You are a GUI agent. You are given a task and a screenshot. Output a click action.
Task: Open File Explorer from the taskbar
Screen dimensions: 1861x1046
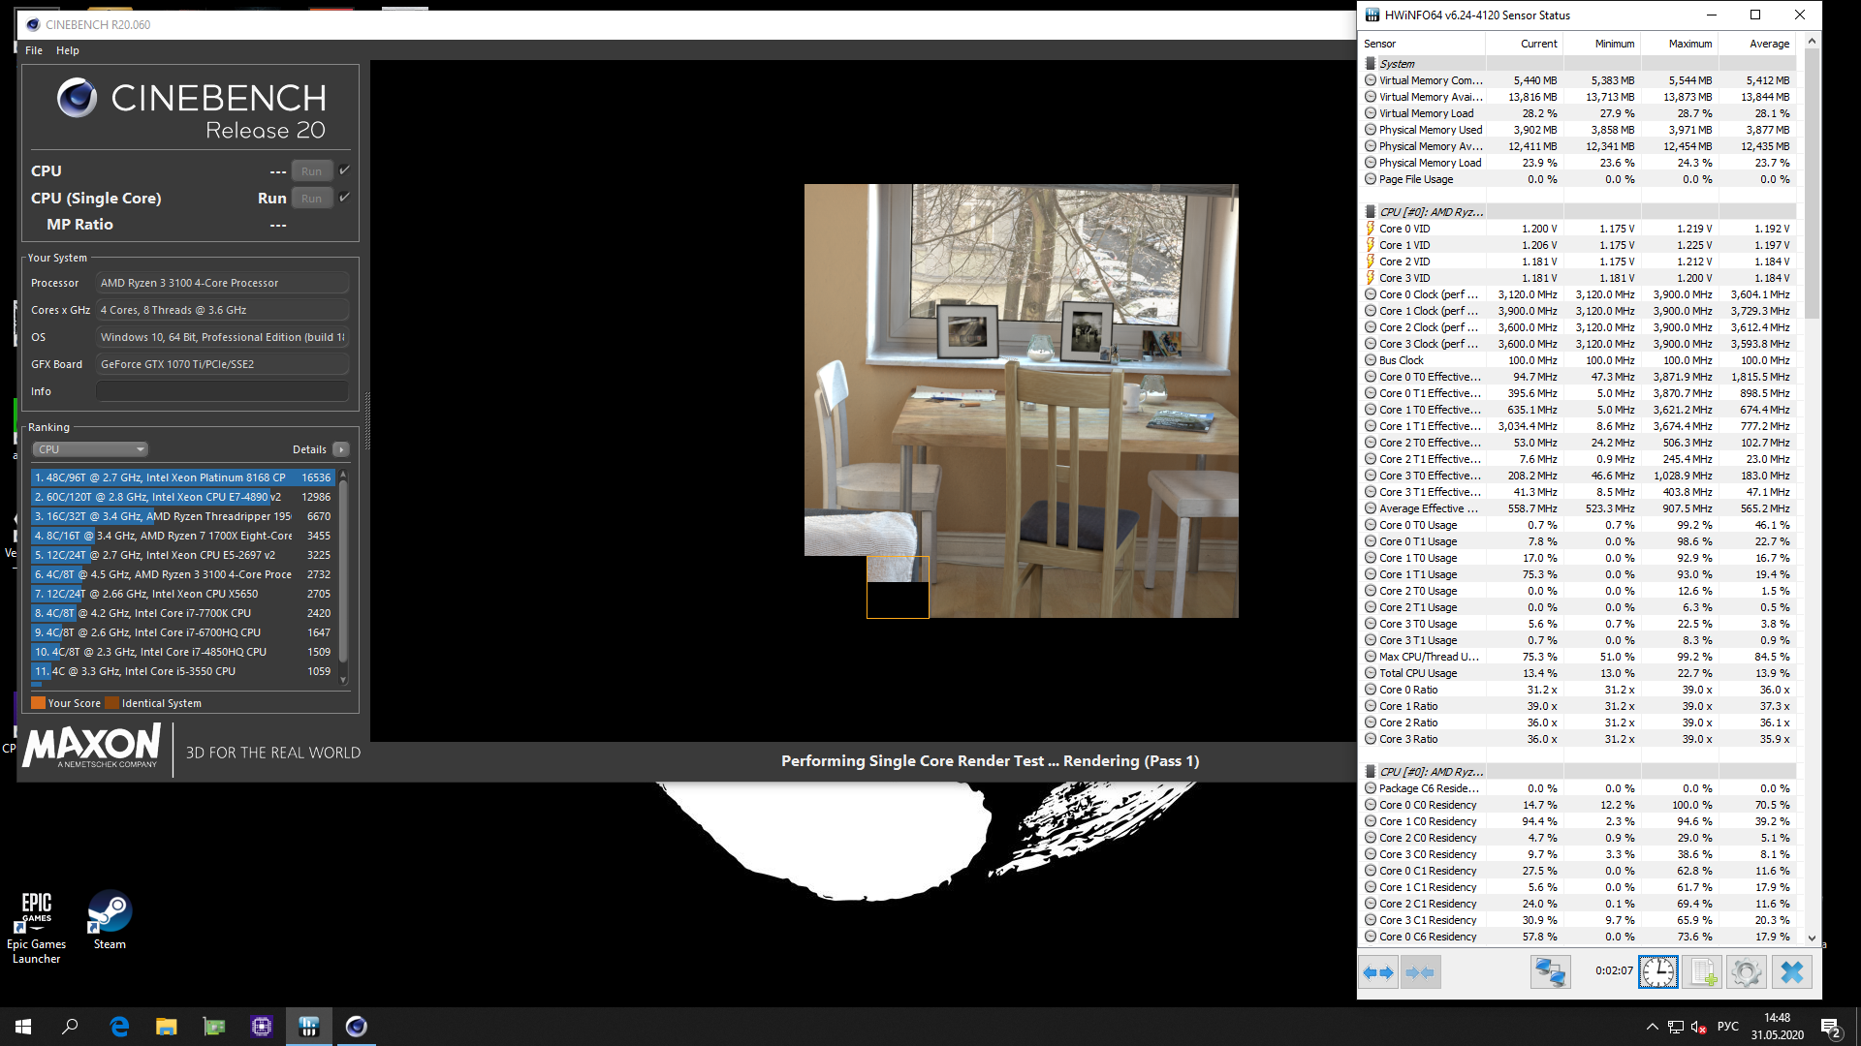(167, 1027)
